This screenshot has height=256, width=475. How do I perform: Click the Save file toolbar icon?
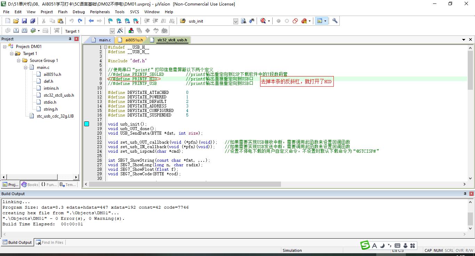coord(24,21)
